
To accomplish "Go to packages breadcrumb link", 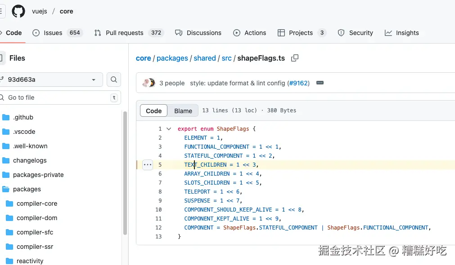I will pos(172,58).
